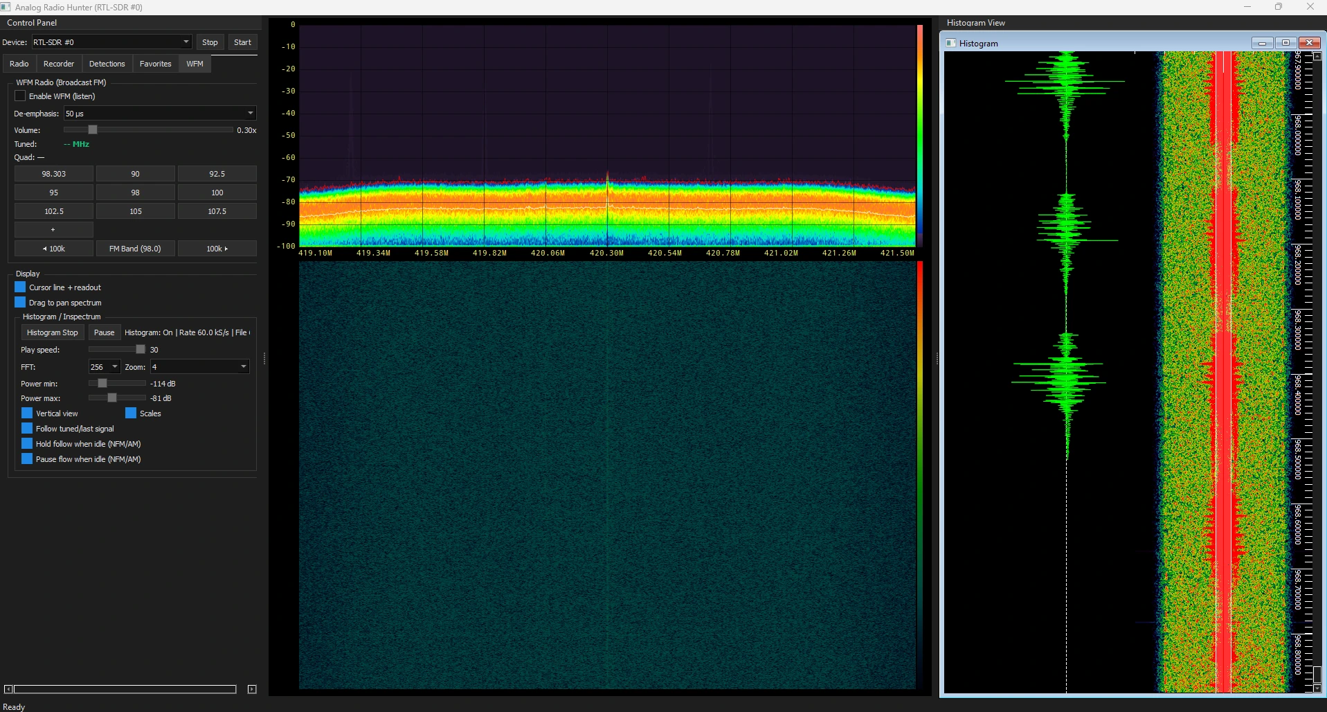Add a preset with the plus button
Viewport: 1327px width, 712px height.
pyautogui.click(x=54, y=230)
